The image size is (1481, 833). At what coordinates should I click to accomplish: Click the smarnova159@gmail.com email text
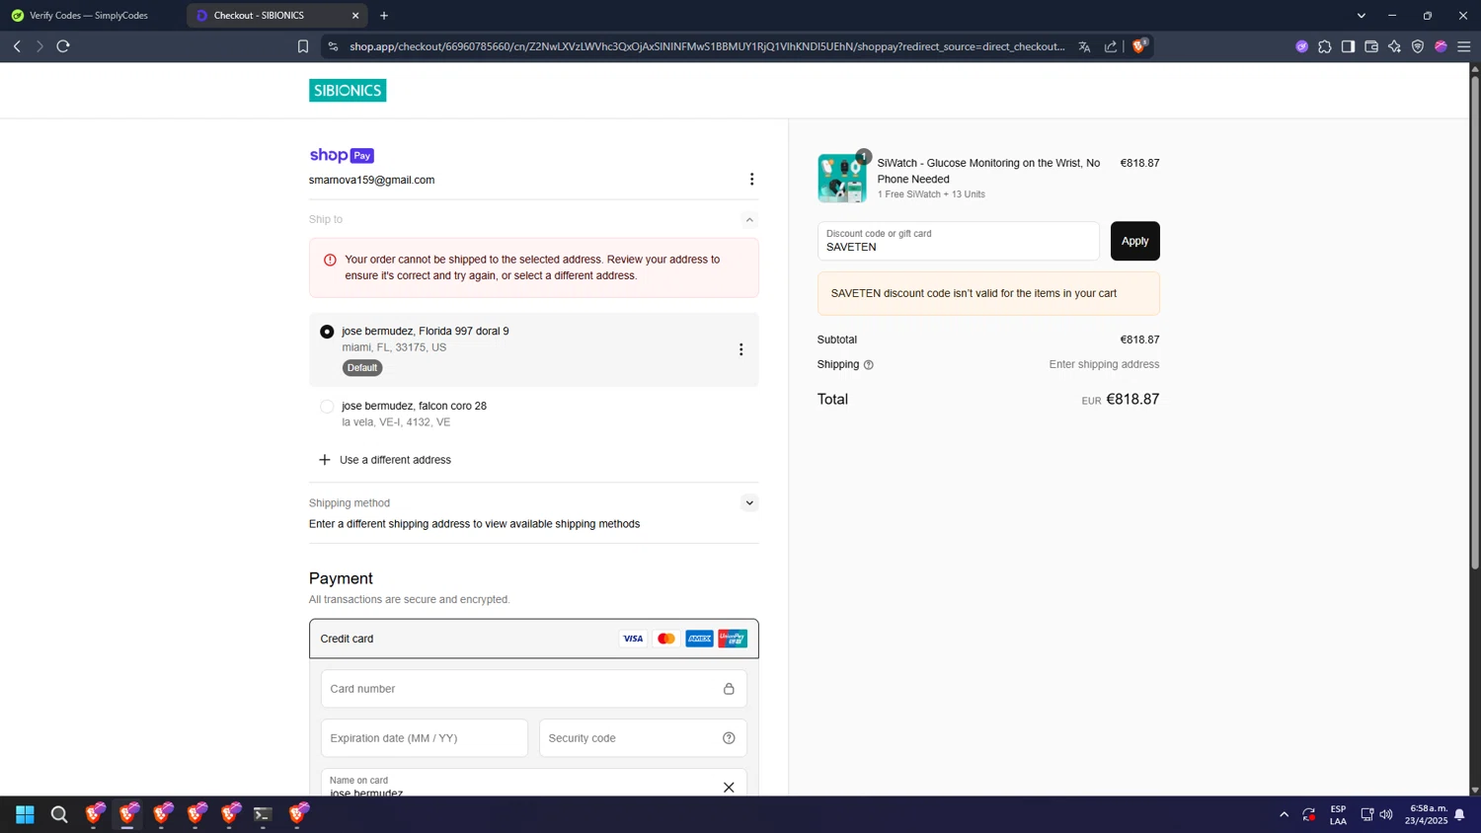tap(371, 180)
